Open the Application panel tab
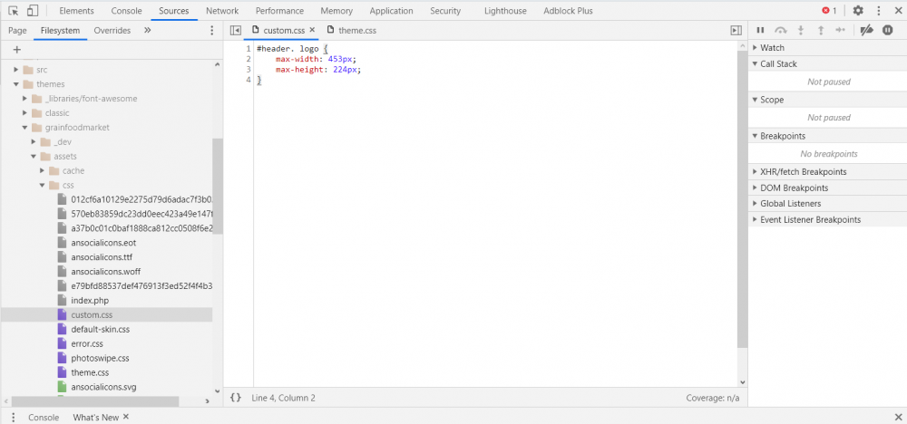 pyautogui.click(x=392, y=10)
